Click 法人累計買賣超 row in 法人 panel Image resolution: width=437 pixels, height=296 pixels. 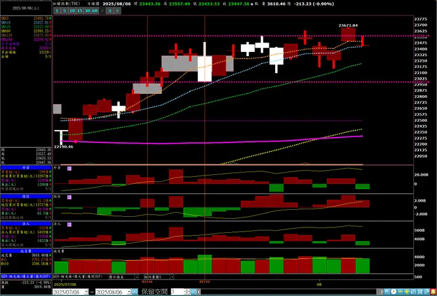(26, 232)
